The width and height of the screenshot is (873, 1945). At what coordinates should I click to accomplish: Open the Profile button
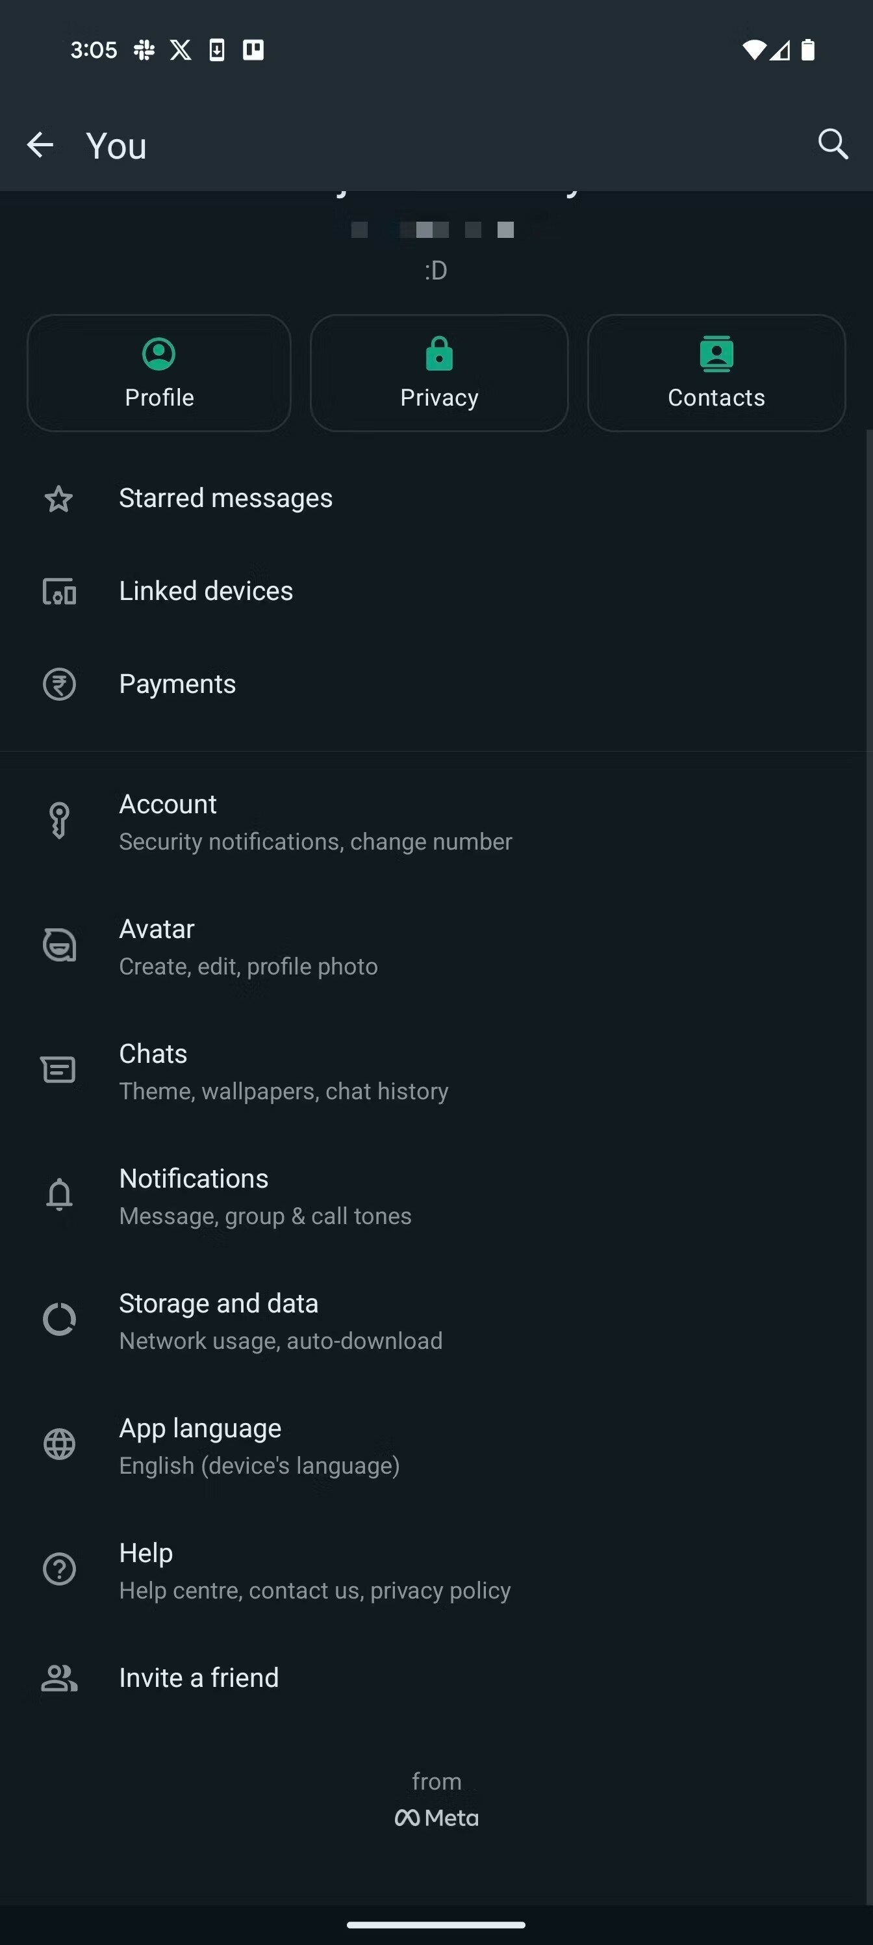pos(159,373)
